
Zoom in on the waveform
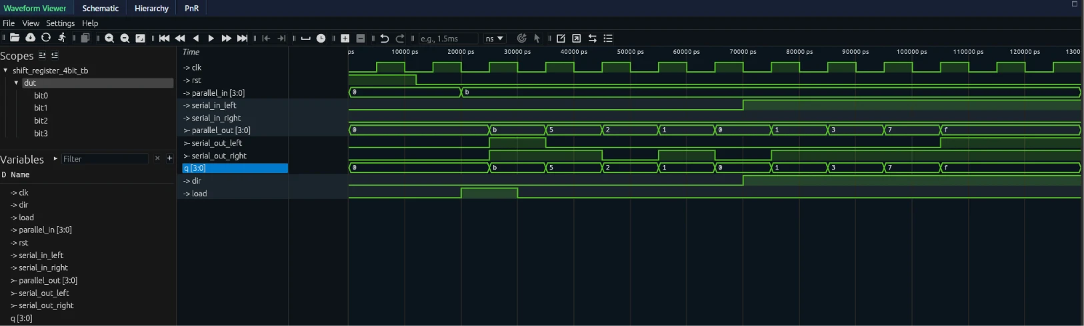click(109, 38)
